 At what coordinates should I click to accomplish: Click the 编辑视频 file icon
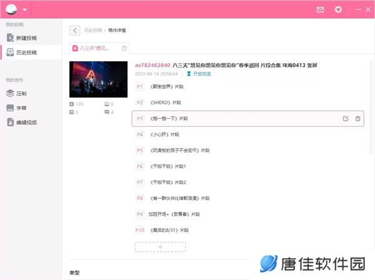(x=10, y=122)
